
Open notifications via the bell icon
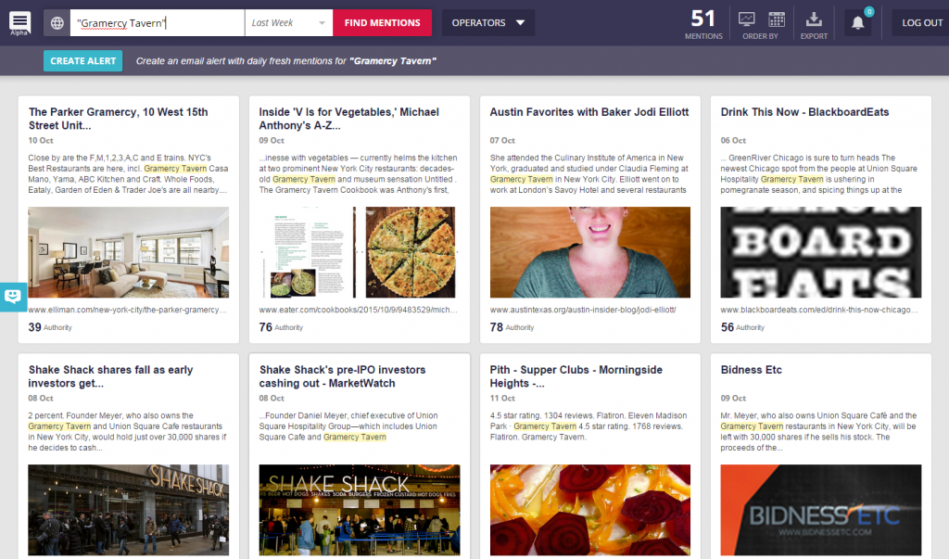(857, 22)
